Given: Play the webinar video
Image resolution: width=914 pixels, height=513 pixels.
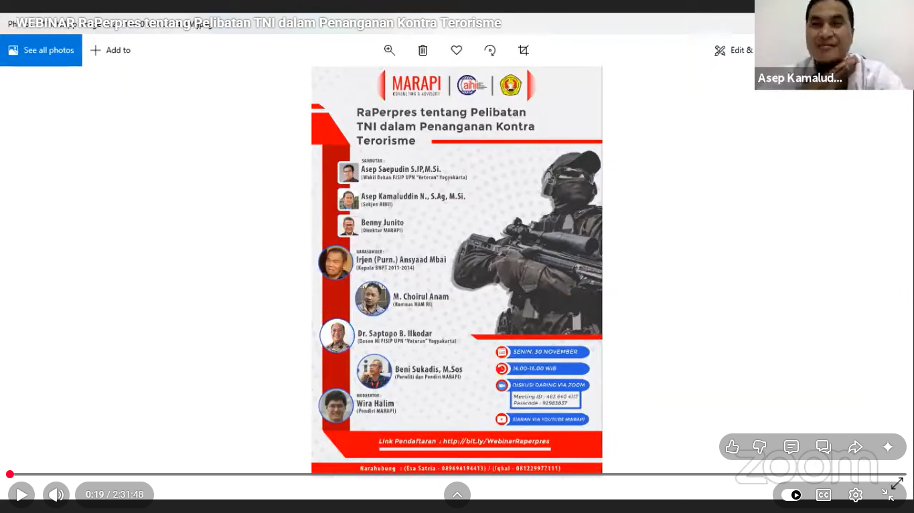Looking at the screenshot, I should tap(21, 495).
